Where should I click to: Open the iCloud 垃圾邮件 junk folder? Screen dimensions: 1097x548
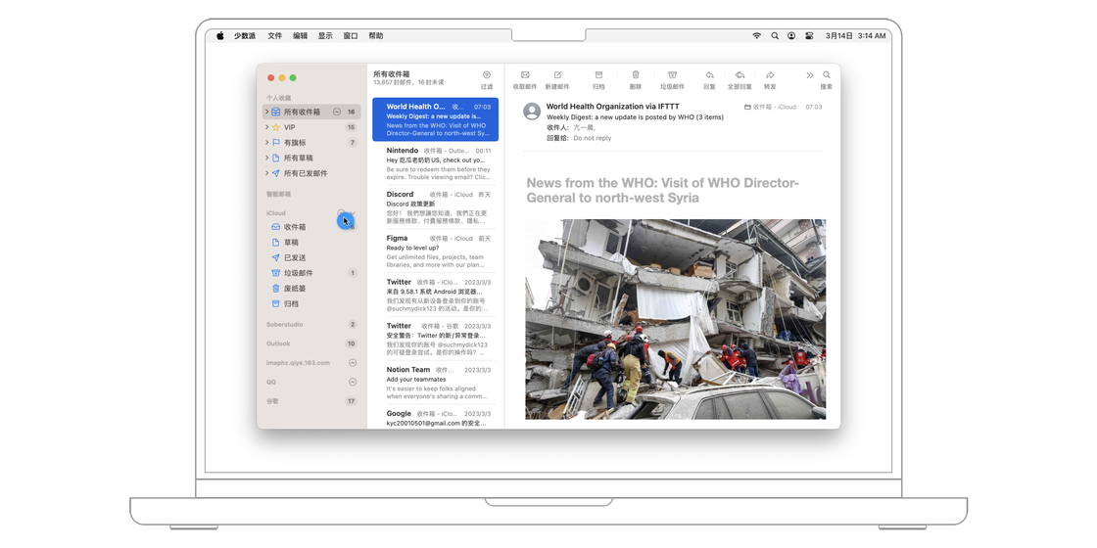[x=298, y=273]
